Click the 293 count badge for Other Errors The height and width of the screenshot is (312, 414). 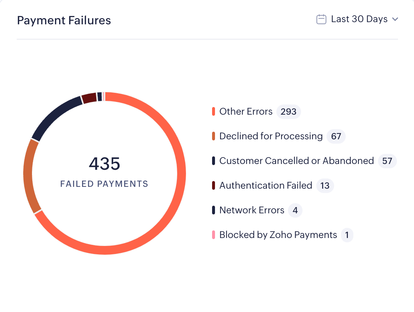point(289,111)
